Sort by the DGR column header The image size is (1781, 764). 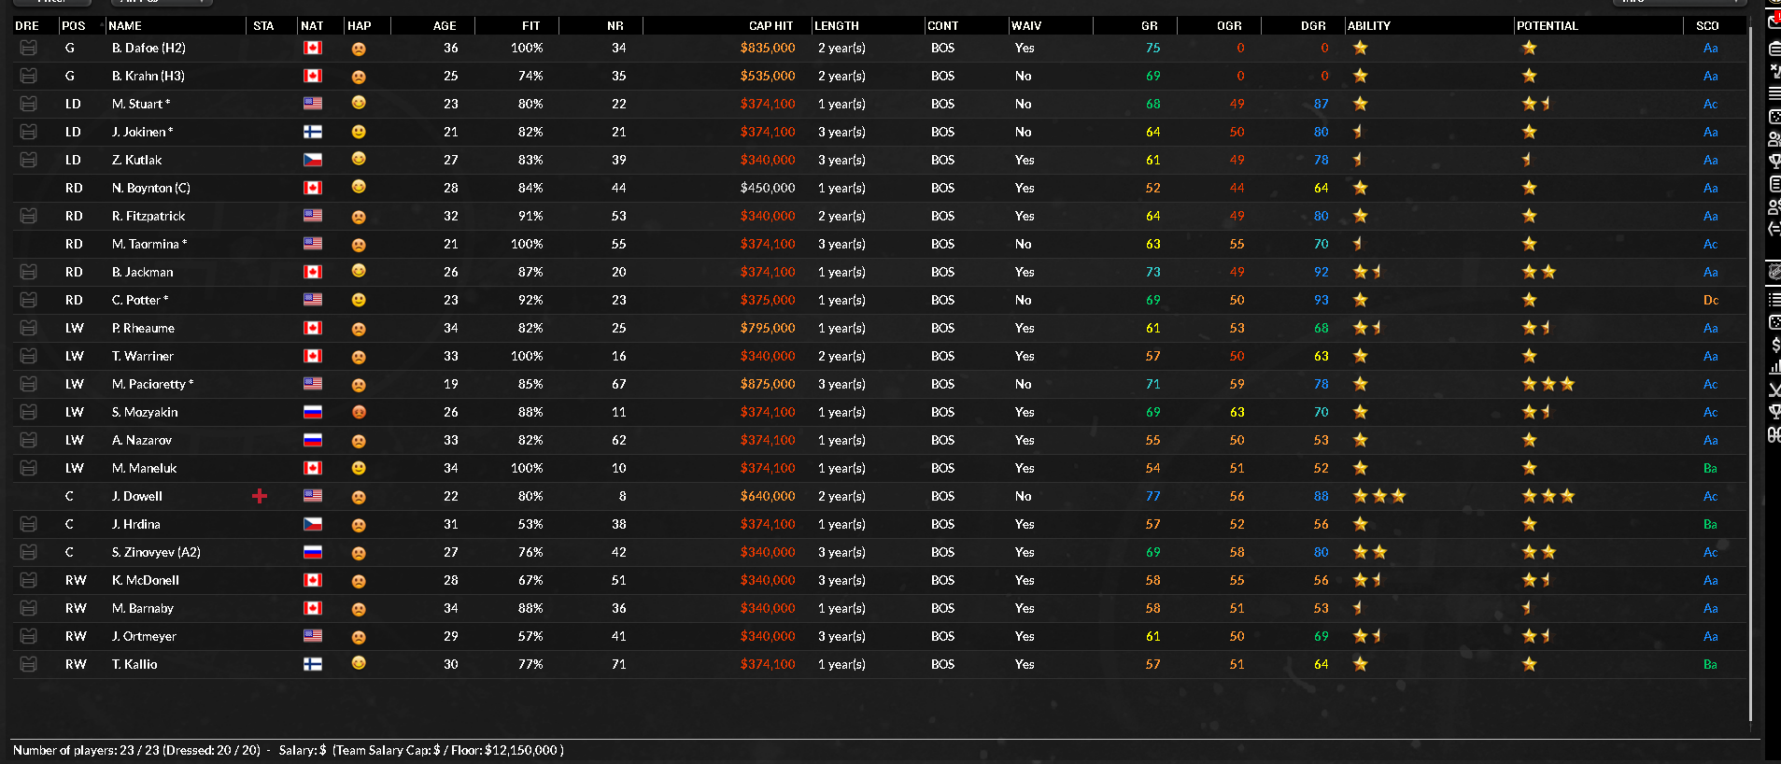(1313, 26)
